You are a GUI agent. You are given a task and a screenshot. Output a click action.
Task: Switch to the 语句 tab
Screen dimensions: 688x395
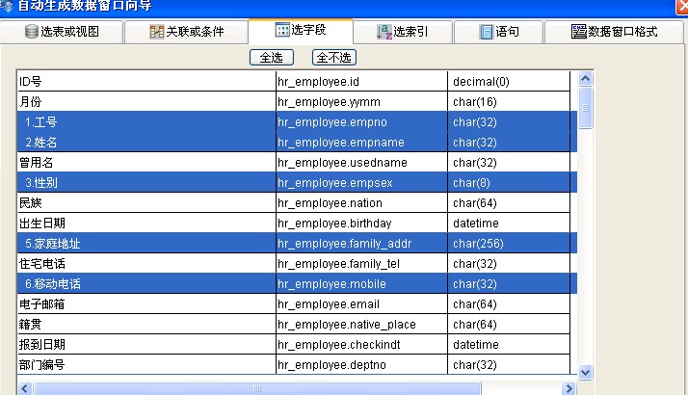(500, 32)
